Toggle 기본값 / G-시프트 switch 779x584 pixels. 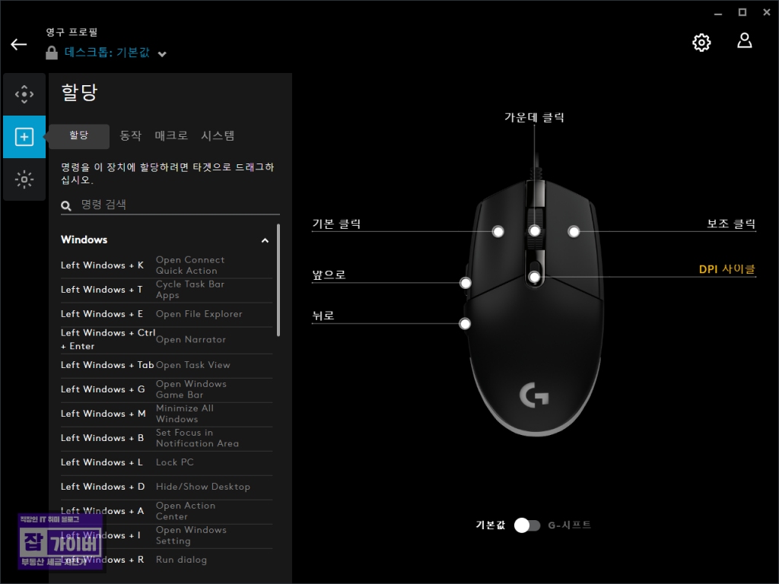(x=527, y=525)
